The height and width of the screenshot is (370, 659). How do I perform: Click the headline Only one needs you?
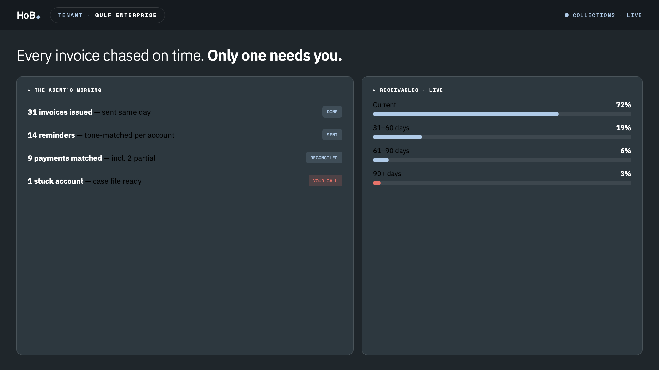[275, 56]
